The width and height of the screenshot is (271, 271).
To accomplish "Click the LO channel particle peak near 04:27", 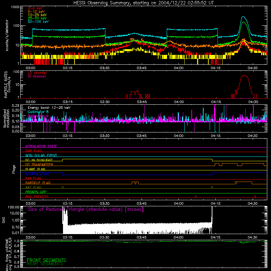I will (244, 76).
